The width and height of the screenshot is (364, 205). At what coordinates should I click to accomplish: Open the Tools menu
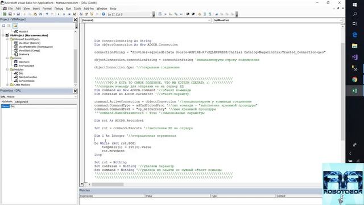point(77,9)
